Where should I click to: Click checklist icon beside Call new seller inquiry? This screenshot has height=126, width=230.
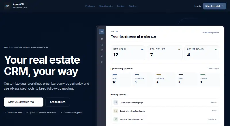pyautogui.click(x=116, y=103)
